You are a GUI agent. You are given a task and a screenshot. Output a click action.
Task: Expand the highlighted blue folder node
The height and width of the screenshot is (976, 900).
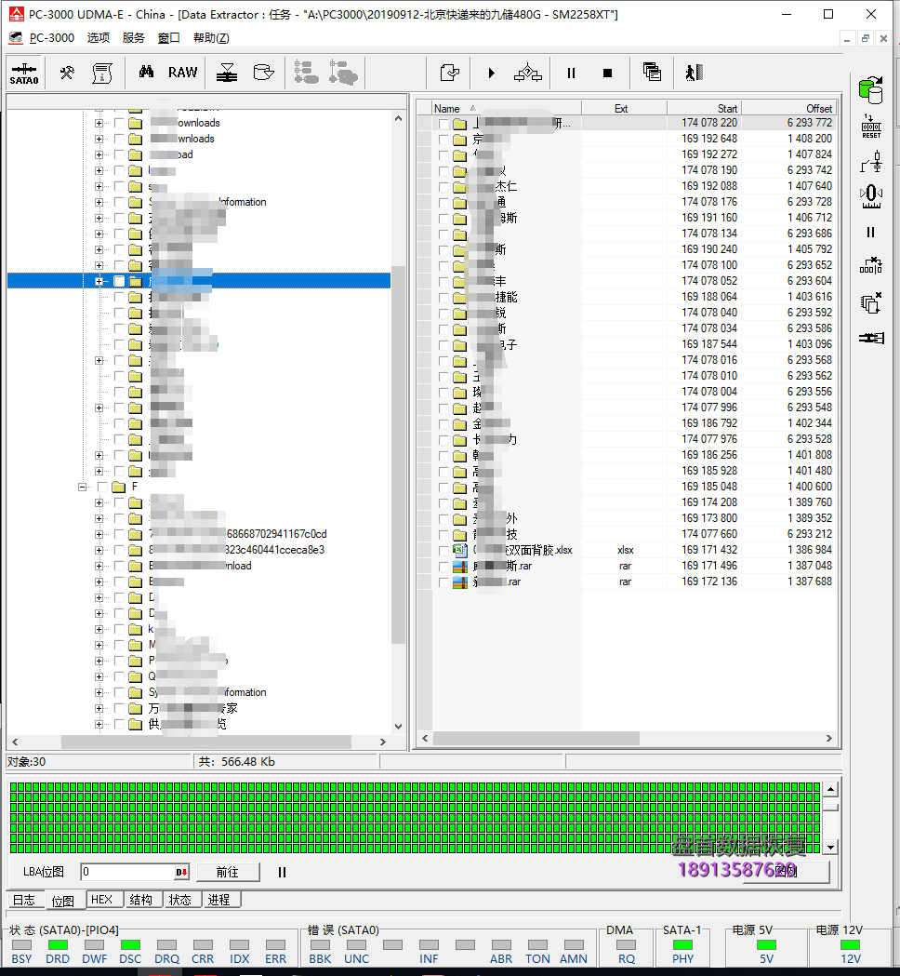click(99, 281)
